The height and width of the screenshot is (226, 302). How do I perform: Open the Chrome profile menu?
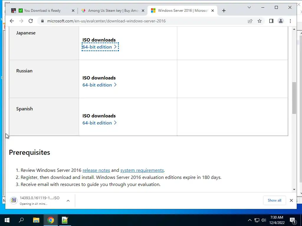click(281, 21)
